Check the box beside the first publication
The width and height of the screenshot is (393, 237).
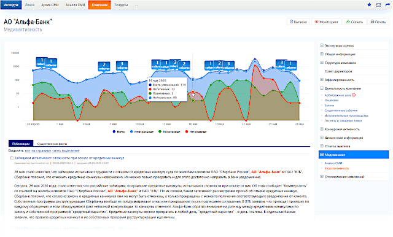click(12, 158)
